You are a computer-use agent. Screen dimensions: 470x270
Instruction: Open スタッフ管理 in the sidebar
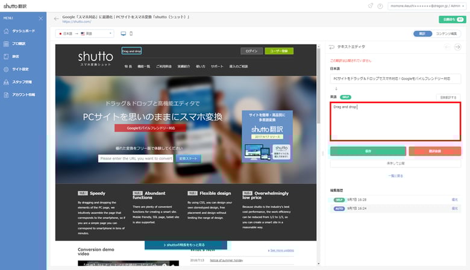22,82
